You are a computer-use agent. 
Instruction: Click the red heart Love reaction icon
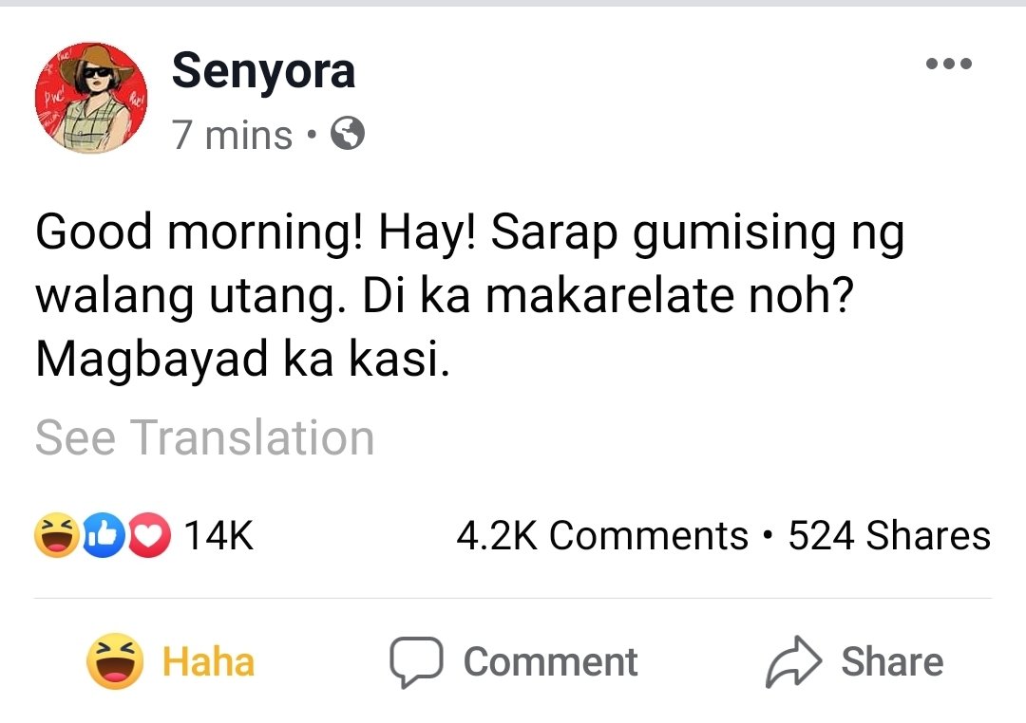tap(149, 535)
